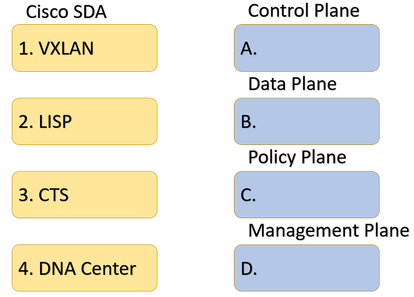The image size is (414, 297).
Task: Click the word Policy in the heading
Action: pyautogui.click(x=273, y=157)
